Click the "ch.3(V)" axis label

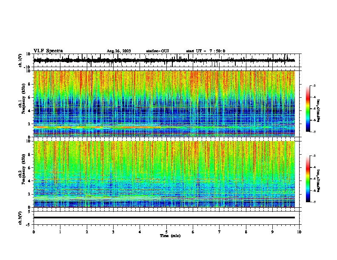pyautogui.click(x=20, y=218)
